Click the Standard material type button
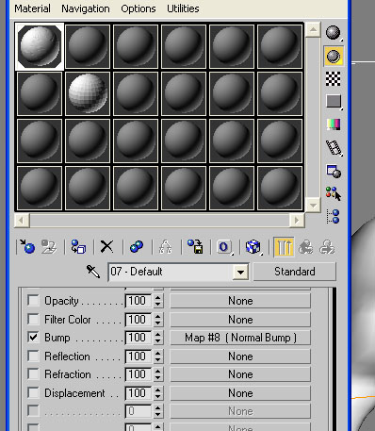 pyautogui.click(x=295, y=272)
